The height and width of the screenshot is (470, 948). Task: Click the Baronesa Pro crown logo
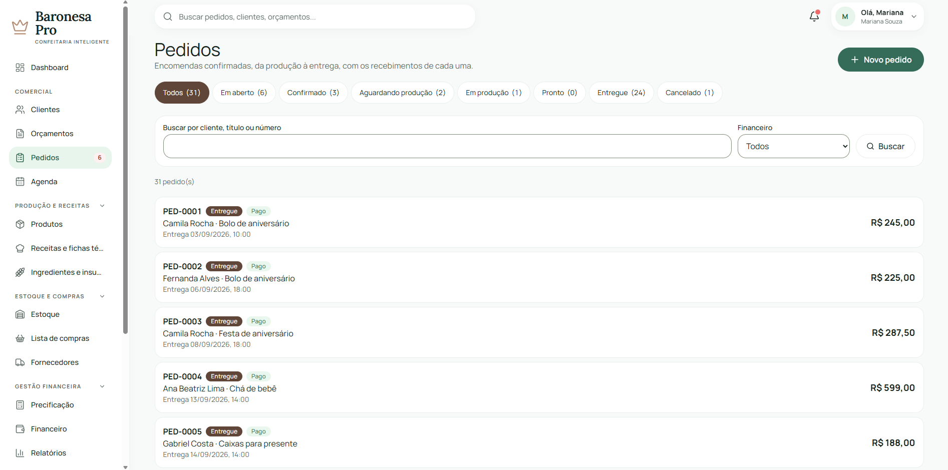pyautogui.click(x=20, y=27)
